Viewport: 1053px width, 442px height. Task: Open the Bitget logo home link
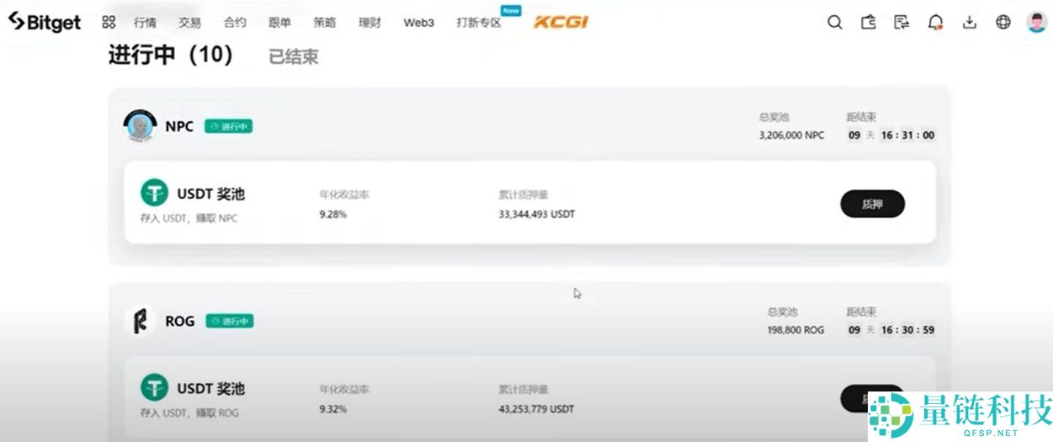[x=45, y=23]
